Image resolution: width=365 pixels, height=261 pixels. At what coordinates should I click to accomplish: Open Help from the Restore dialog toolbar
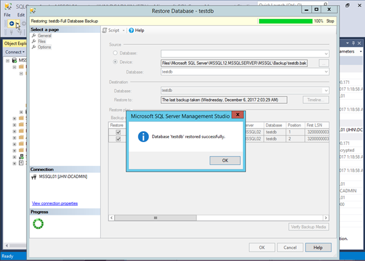click(137, 30)
